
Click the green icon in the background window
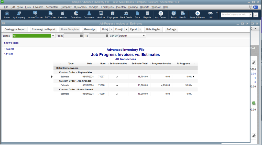254,103
